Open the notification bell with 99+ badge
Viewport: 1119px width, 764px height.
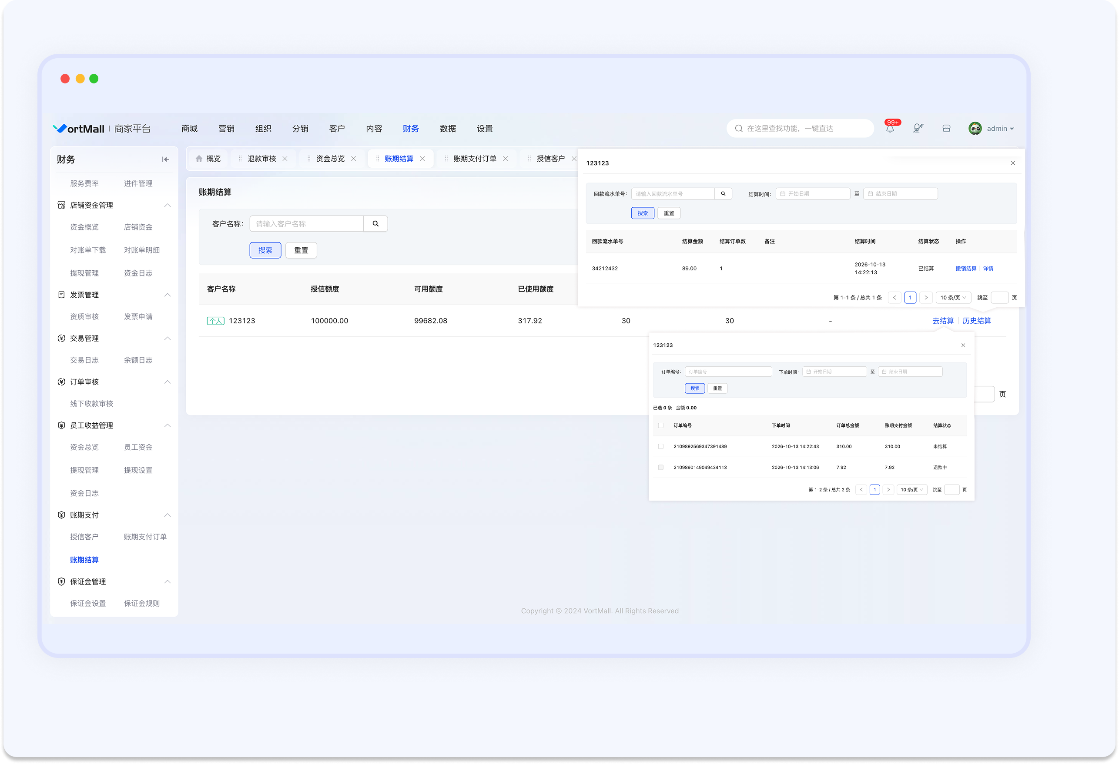(890, 129)
